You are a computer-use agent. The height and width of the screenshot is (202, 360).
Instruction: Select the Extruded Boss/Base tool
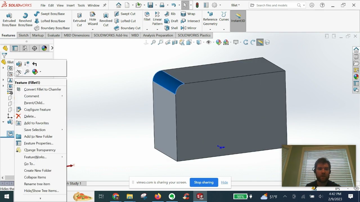[9, 20]
